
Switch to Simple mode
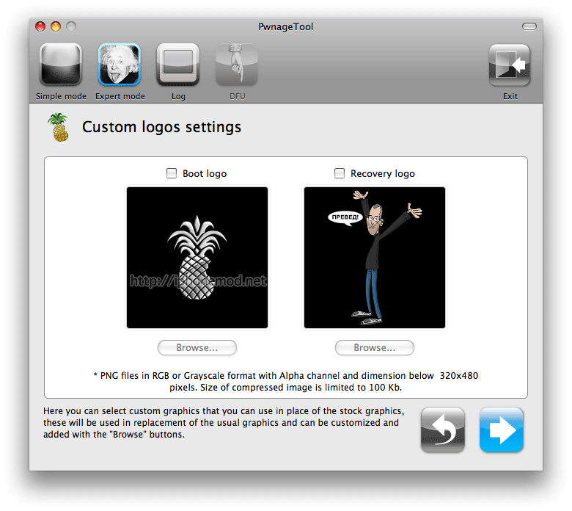61,65
